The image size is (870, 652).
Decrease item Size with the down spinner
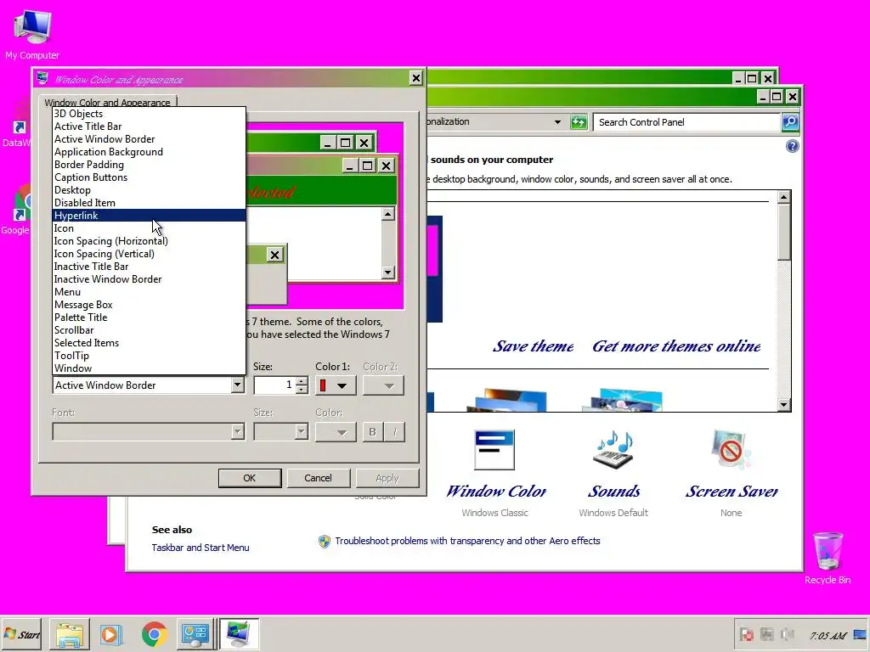(302, 389)
